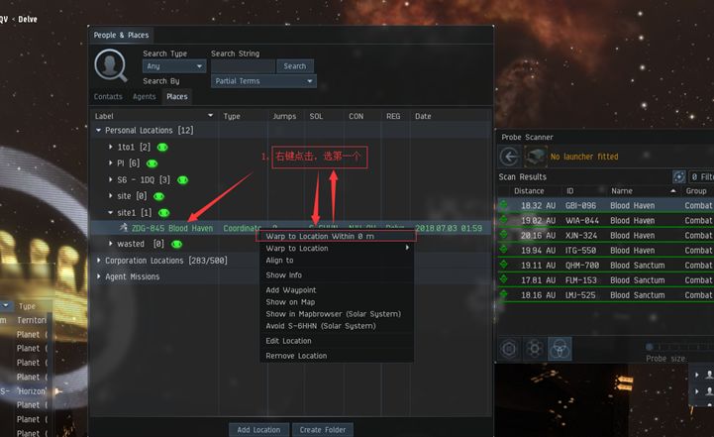Toggle visibility eye for PI folder
The width and height of the screenshot is (714, 437).
pos(152,164)
